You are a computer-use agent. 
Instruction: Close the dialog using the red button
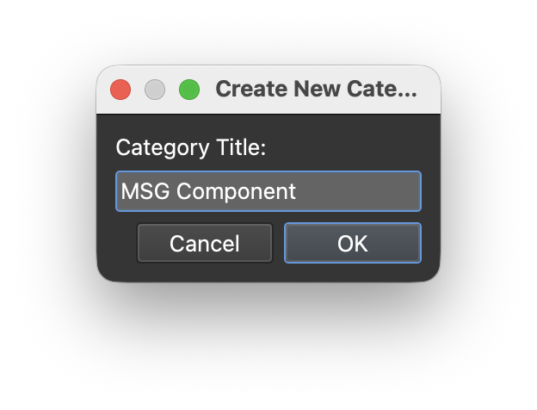click(120, 90)
